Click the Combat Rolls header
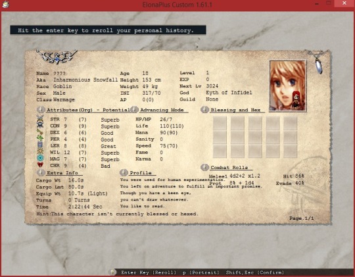Viewport: 355px width, 277px height. (x=229, y=168)
